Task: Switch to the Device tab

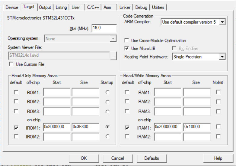Action: tap(12, 7)
